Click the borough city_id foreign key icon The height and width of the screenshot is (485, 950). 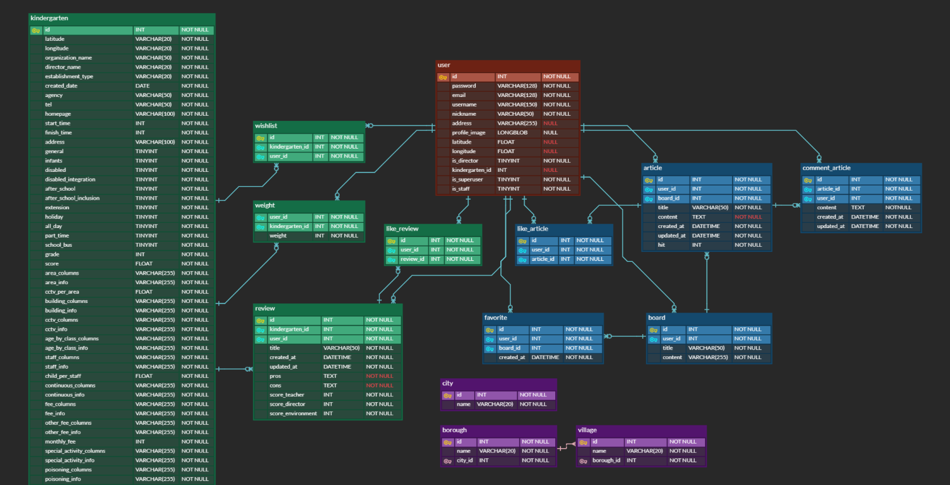[x=447, y=461]
